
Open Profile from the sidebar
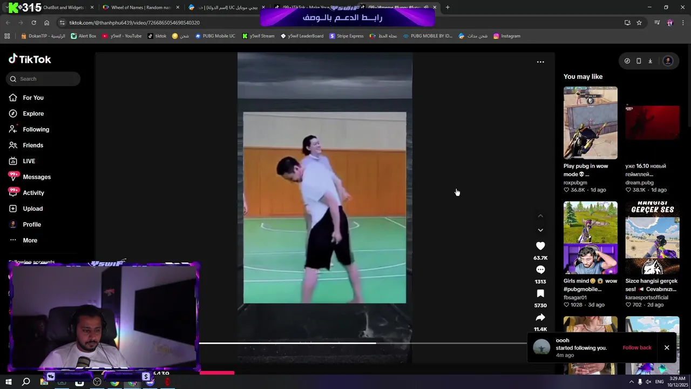[x=31, y=224]
